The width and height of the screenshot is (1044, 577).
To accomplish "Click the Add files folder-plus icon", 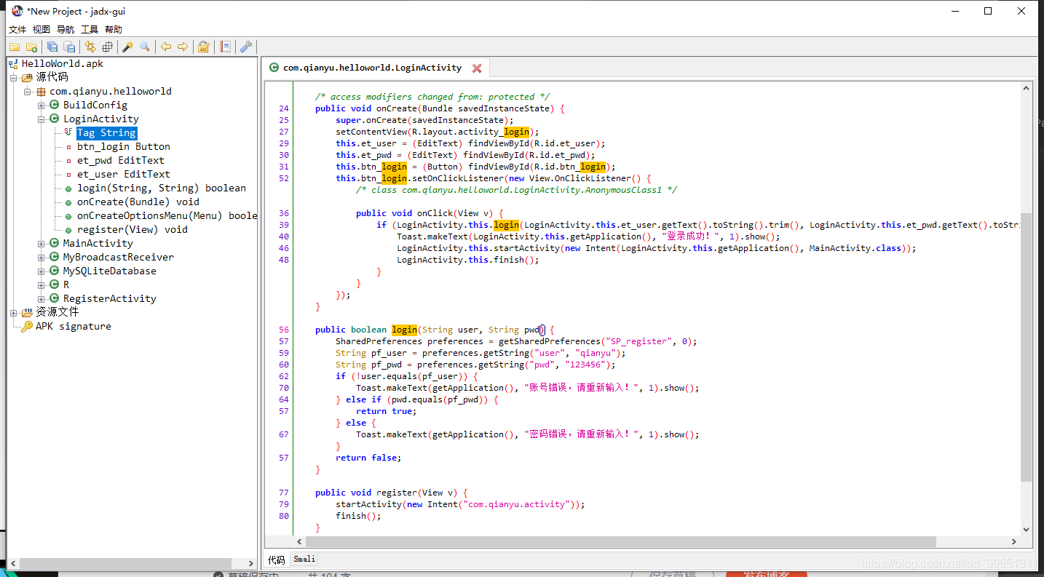I will [x=32, y=47].
